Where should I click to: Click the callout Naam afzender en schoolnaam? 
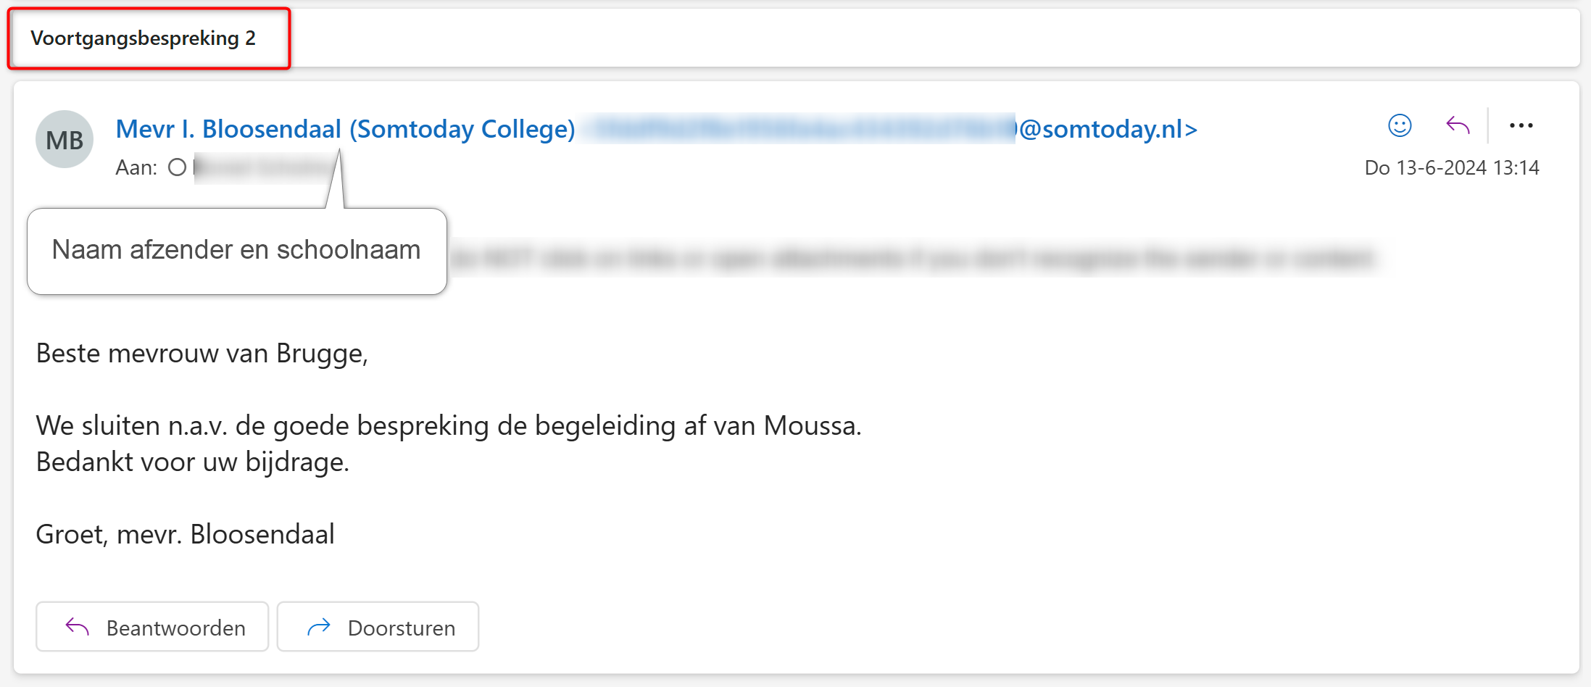coord(236,250)
